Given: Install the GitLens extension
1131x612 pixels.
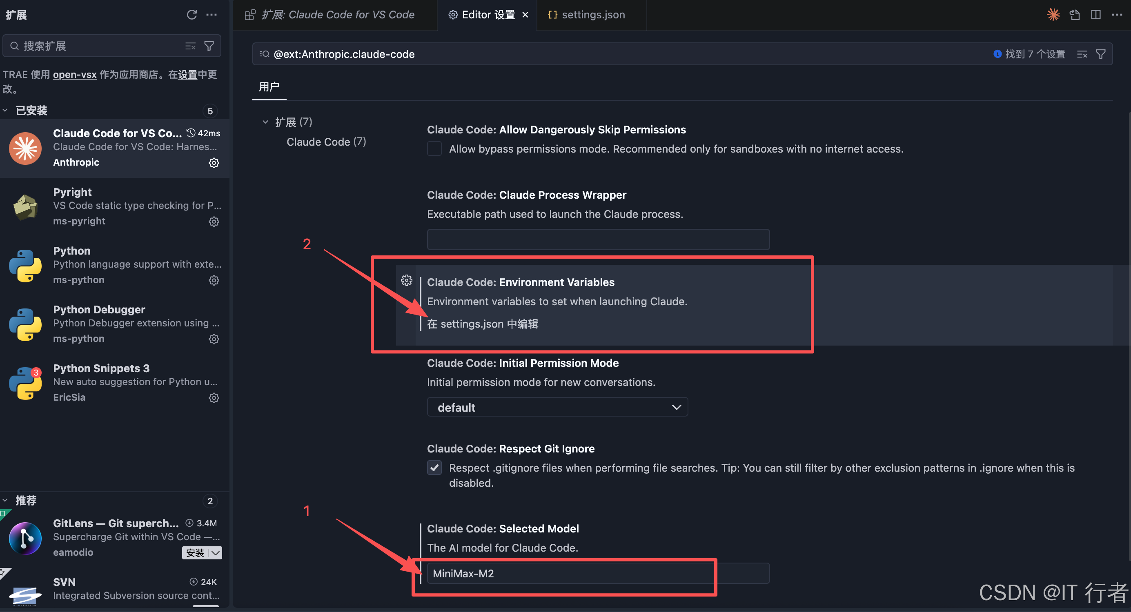Looking at the screenshot, I should (194, 552).
